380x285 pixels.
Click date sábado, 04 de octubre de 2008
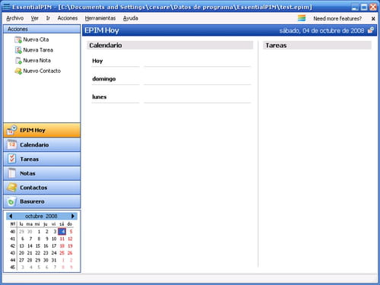[x=321, y=30]
